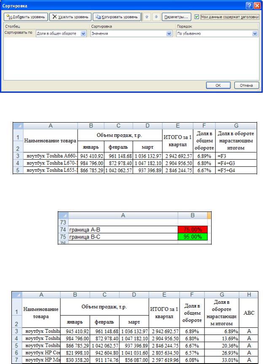Select cell 830 358.20
The image size is (263, 364).
pyautogui.click(x=75, y=360)
